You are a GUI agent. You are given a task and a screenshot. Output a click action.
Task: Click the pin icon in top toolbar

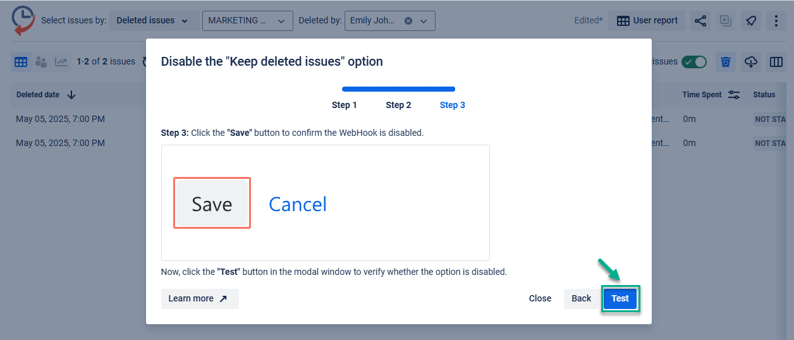tap(750, 21)
